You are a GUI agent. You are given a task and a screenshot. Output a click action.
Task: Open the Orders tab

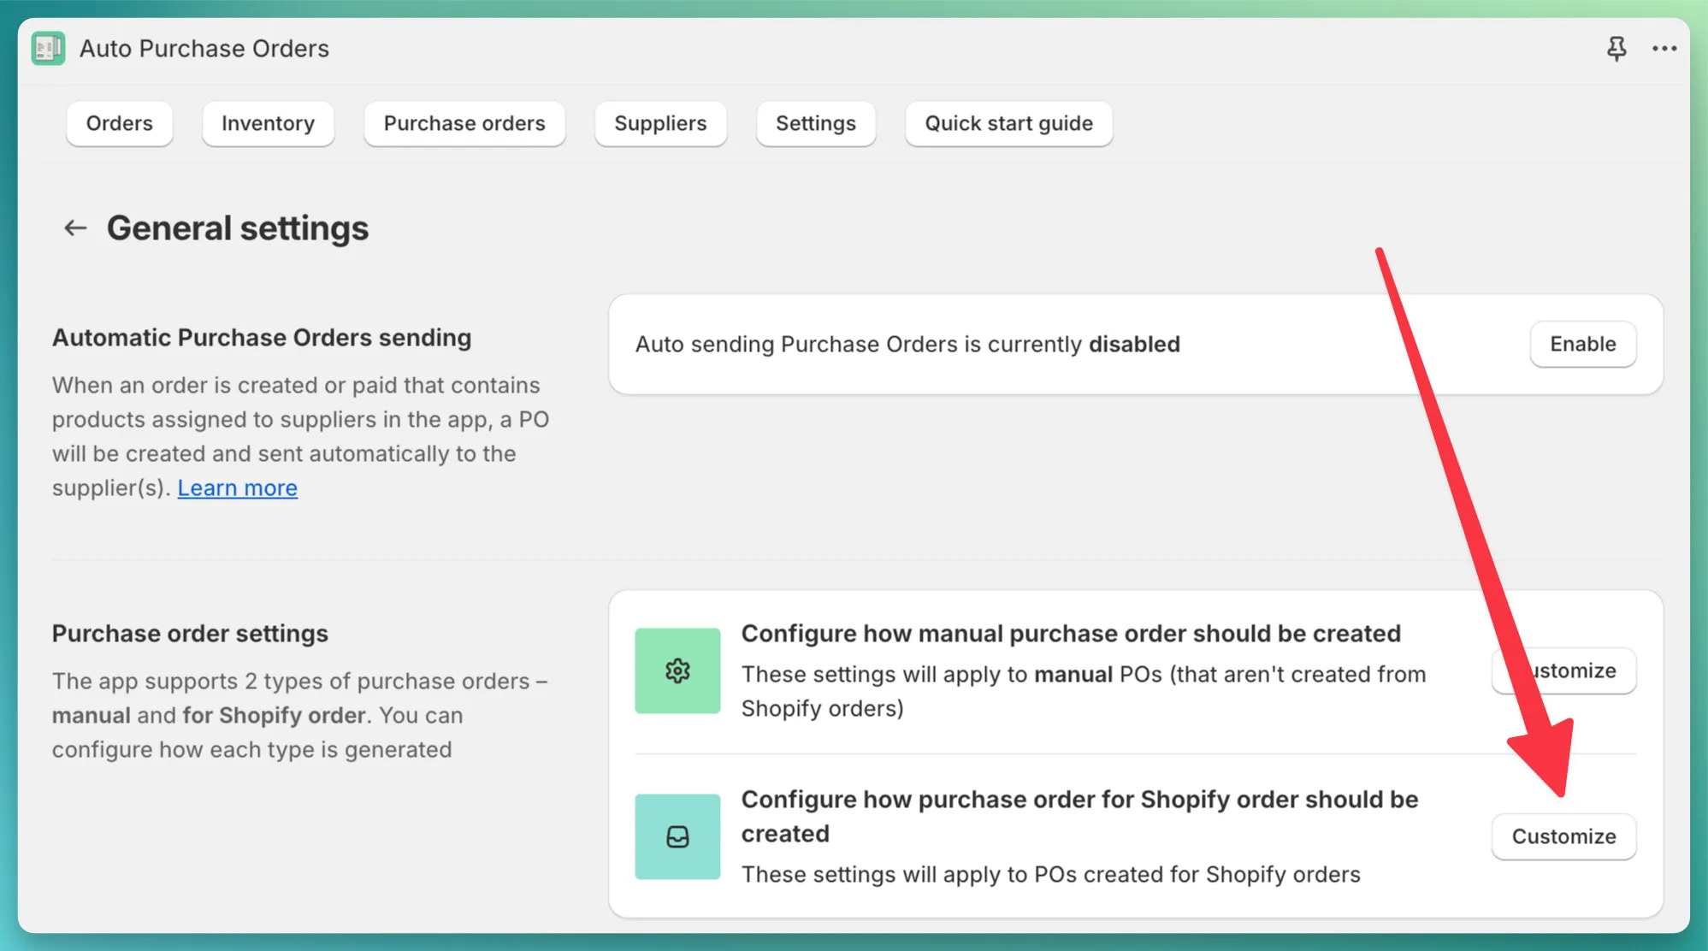tap(120, 123)
